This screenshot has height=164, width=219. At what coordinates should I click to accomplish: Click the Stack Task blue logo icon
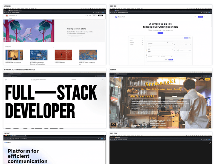[116, 17]
